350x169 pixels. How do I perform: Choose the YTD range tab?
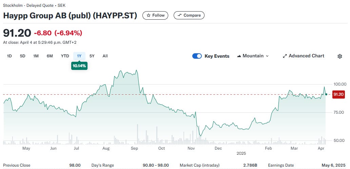(x=65, y=56)
